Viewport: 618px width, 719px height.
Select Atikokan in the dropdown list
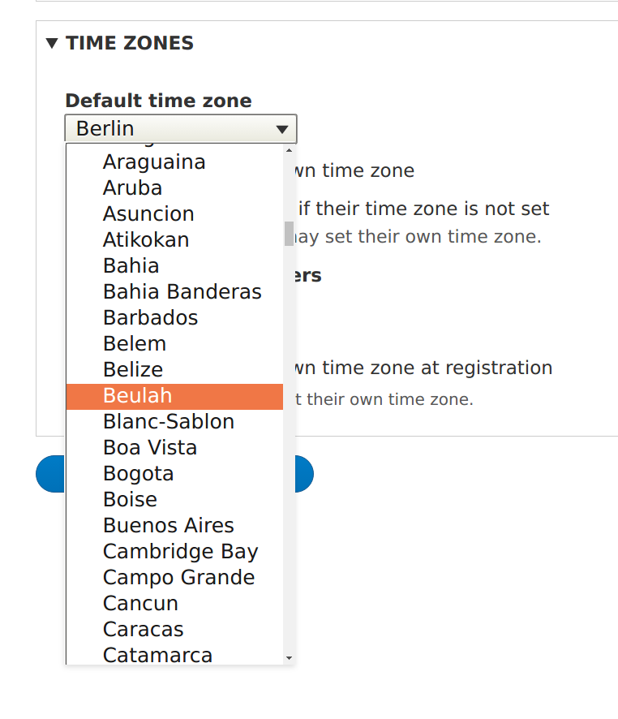pos(146,239)
